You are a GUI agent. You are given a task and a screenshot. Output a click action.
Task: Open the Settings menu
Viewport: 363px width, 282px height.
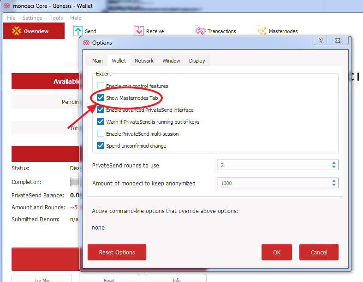32,18
